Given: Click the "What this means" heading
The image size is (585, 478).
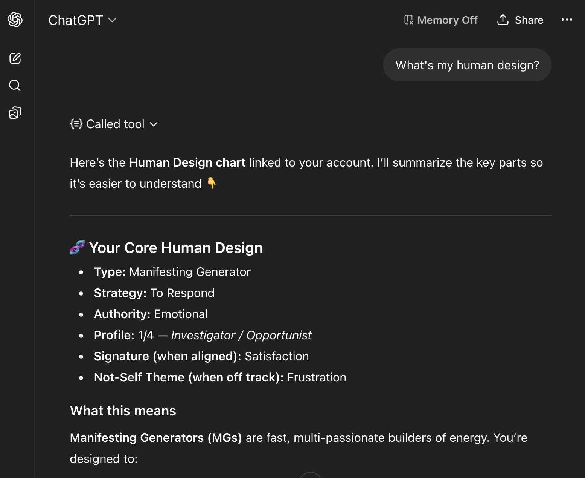Looking at the screenshot, I should point(123,411).
